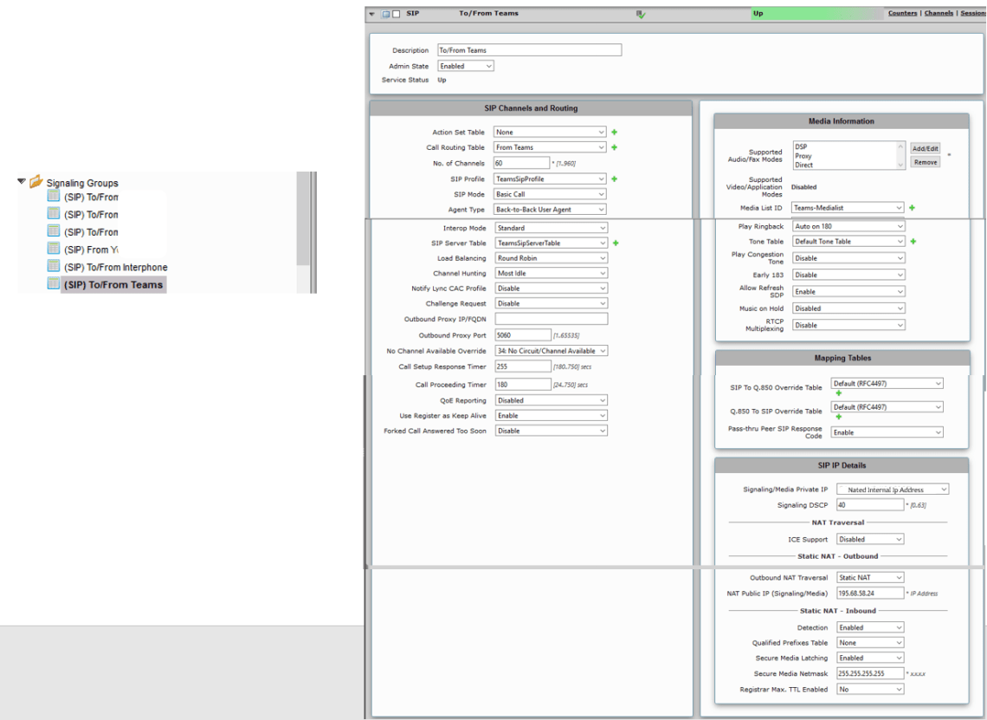The height and width of the screenshot is (720, 987).
Task: Click green plus beside Call Routing Table
Action: point(615,148)
